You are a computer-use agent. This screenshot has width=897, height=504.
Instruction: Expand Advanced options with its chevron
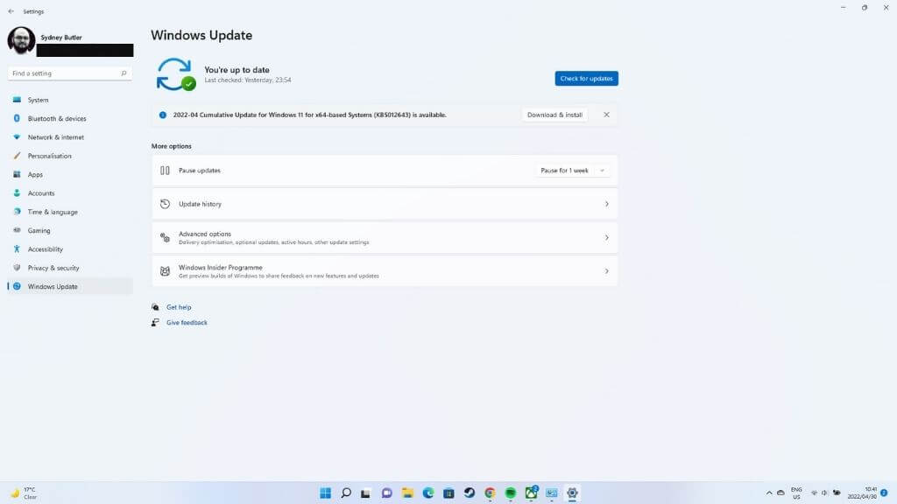(x=606, y=238)
